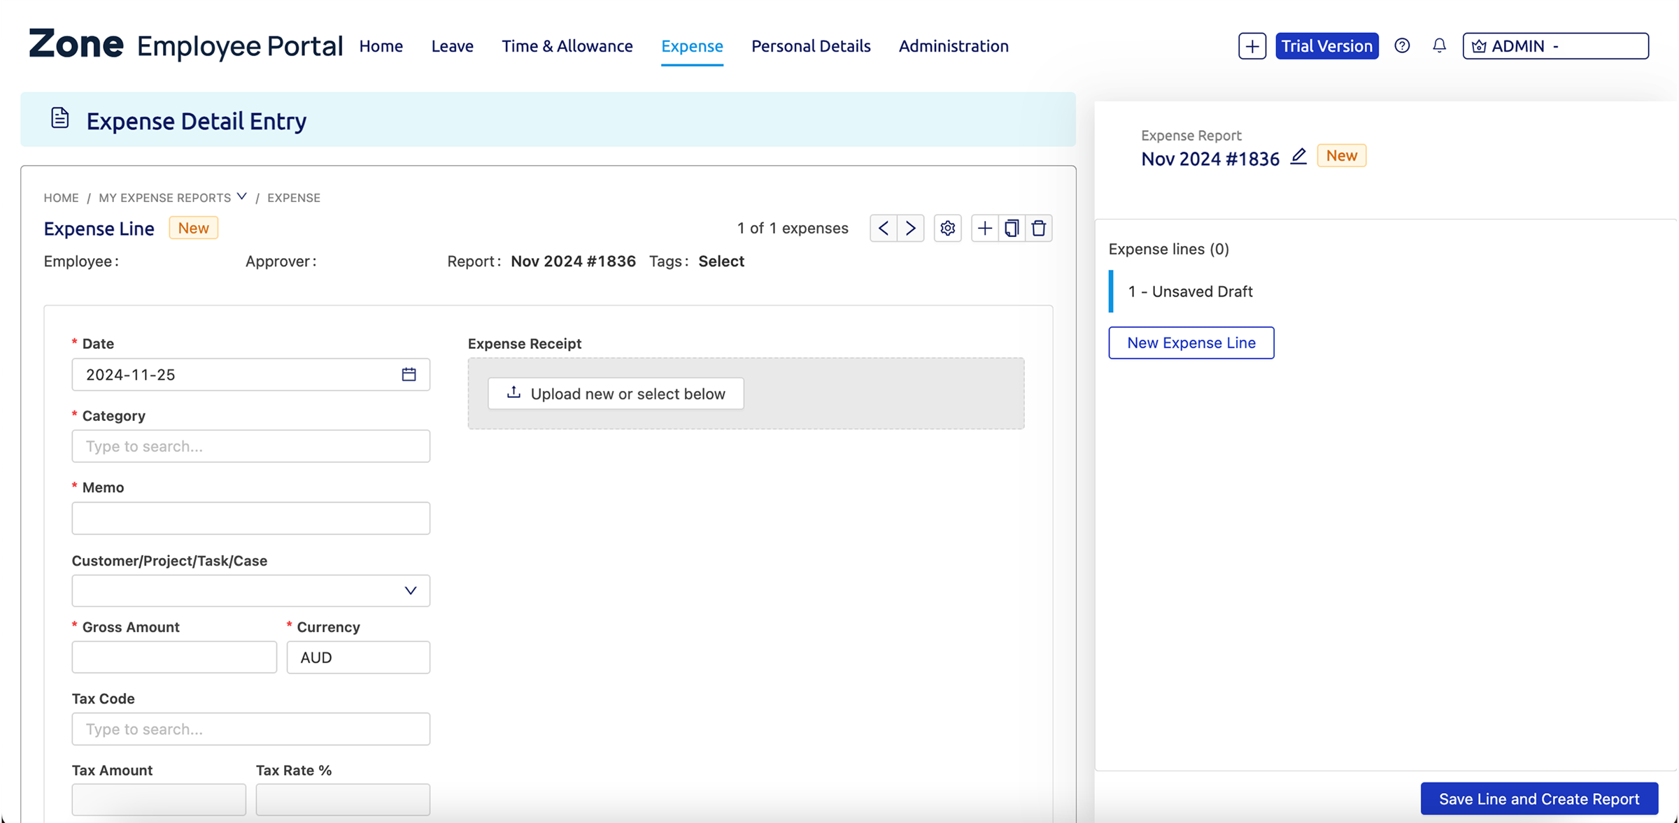
Task: Edit report name with pencil icon
Action: (1298, 157)
